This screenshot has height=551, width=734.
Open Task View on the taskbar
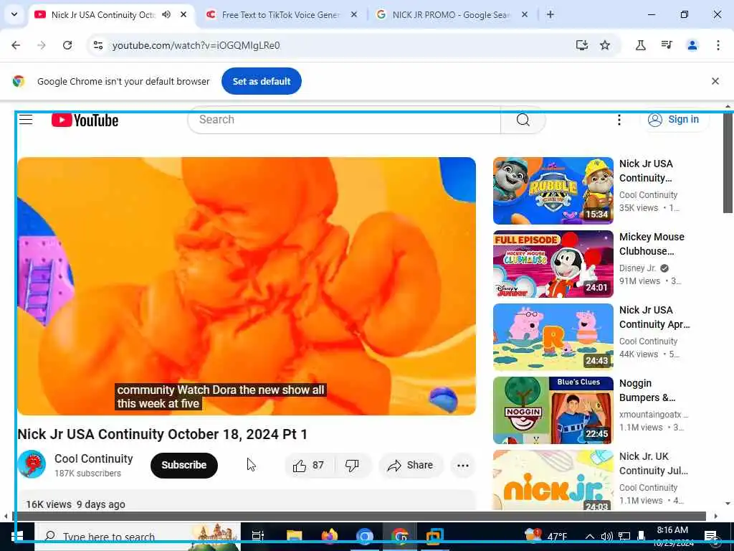(258, 536)
